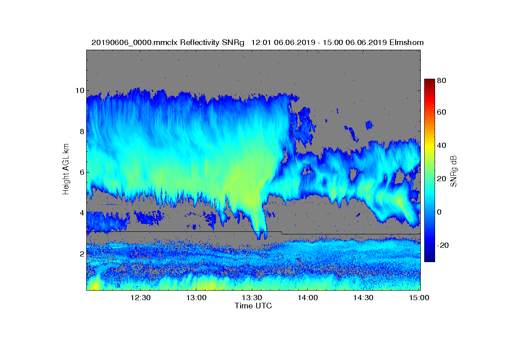Click the colorbar value -20

click(x=443, y=245)
